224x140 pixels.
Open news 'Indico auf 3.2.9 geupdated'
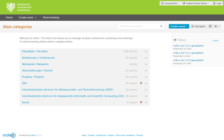[x=188, y=60]
